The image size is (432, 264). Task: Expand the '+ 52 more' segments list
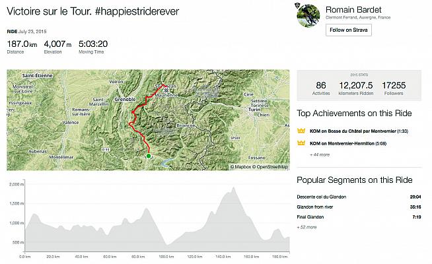(x=307, y=227)
